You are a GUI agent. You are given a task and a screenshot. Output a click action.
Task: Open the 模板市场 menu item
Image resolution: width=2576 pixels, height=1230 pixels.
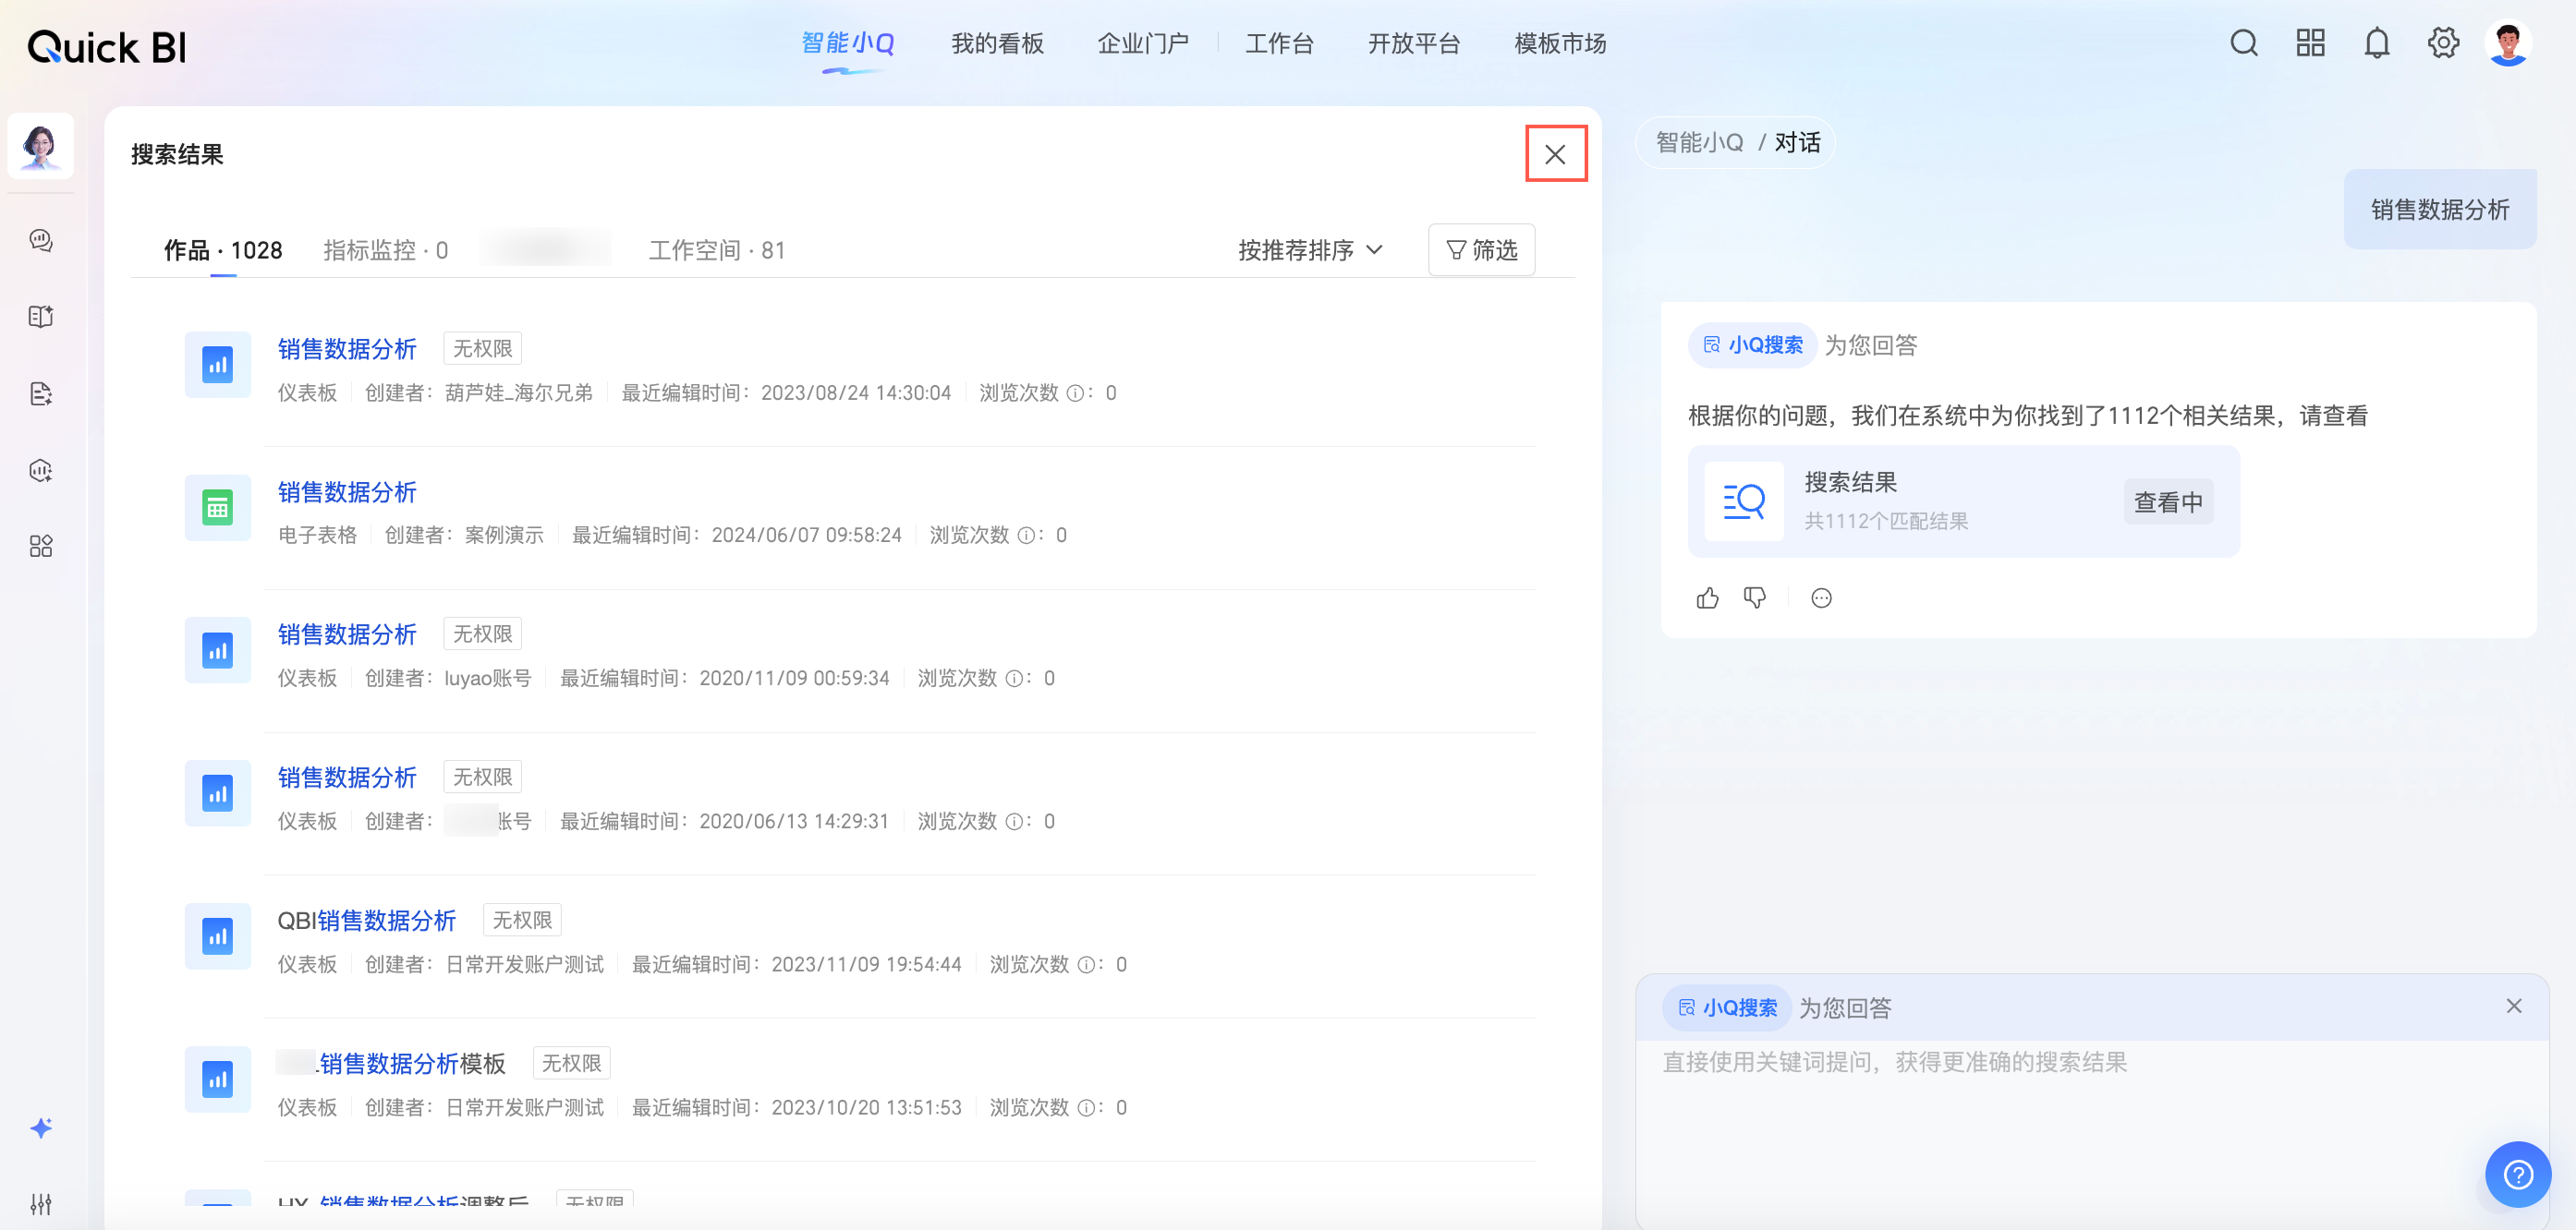[x=1559, y=43]
